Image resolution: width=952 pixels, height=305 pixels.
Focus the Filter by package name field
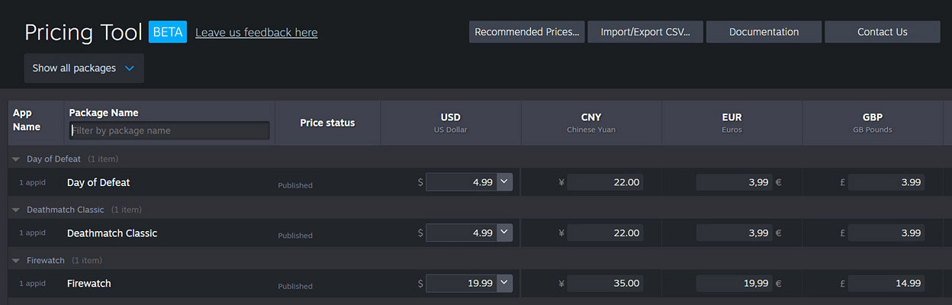pyautogui.click(x=169, y=130)
